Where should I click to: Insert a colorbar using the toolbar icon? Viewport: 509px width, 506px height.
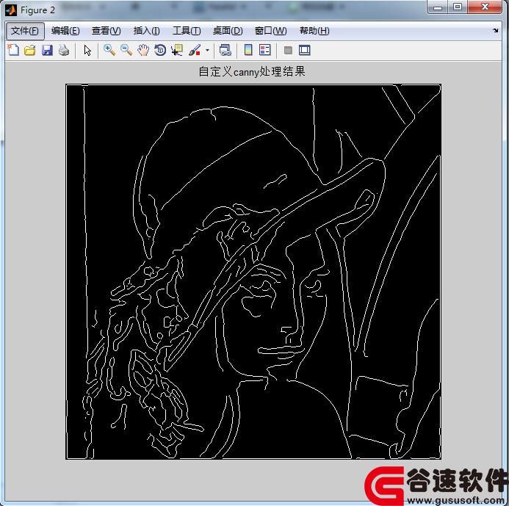[x=248, y=51]
